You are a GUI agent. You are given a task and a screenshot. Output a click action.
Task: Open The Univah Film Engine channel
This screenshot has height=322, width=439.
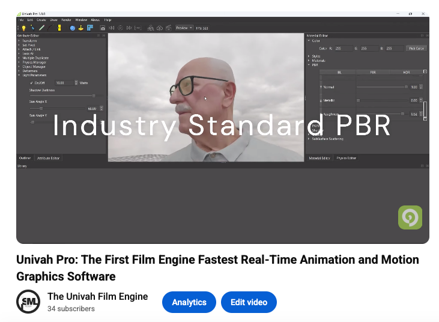[x=98, y=296]
